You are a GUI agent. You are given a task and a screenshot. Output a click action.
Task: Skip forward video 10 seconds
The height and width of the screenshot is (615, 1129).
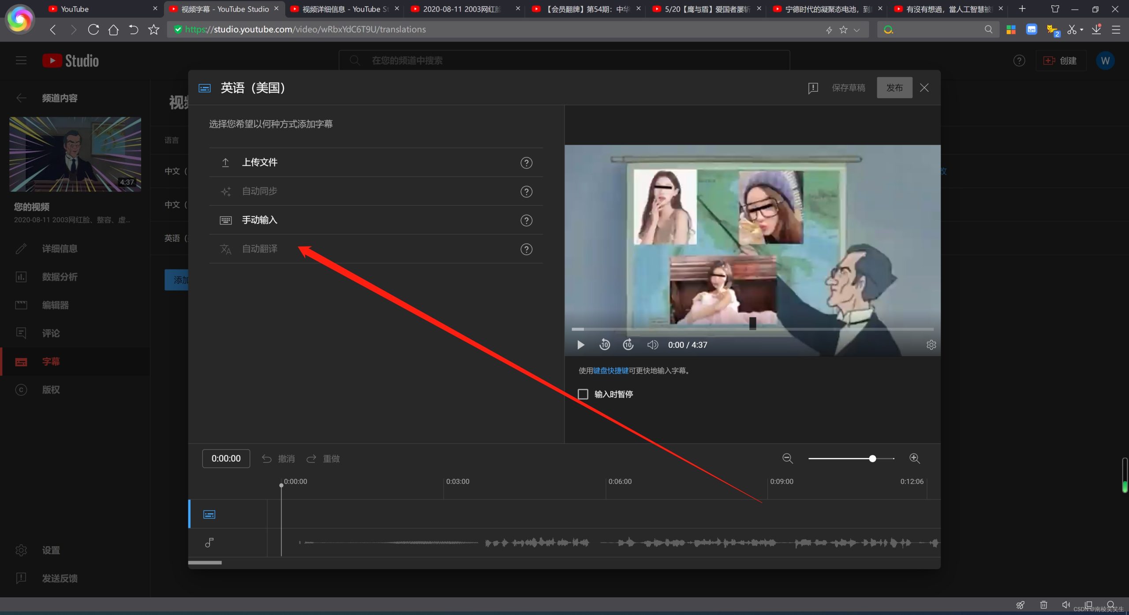click(x=628, y=345)
